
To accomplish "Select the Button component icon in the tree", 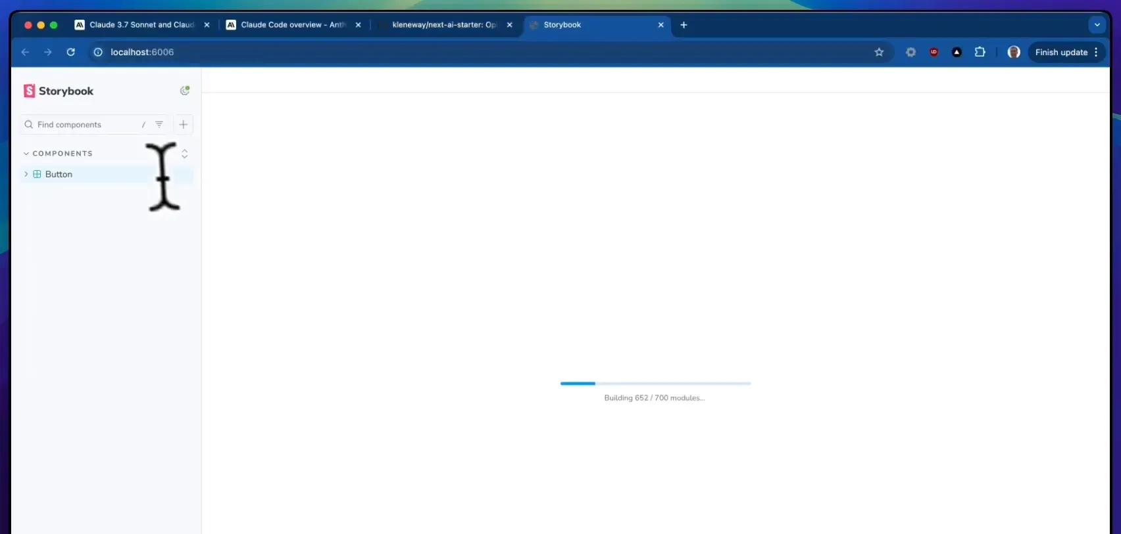I will tap(37, 174).
